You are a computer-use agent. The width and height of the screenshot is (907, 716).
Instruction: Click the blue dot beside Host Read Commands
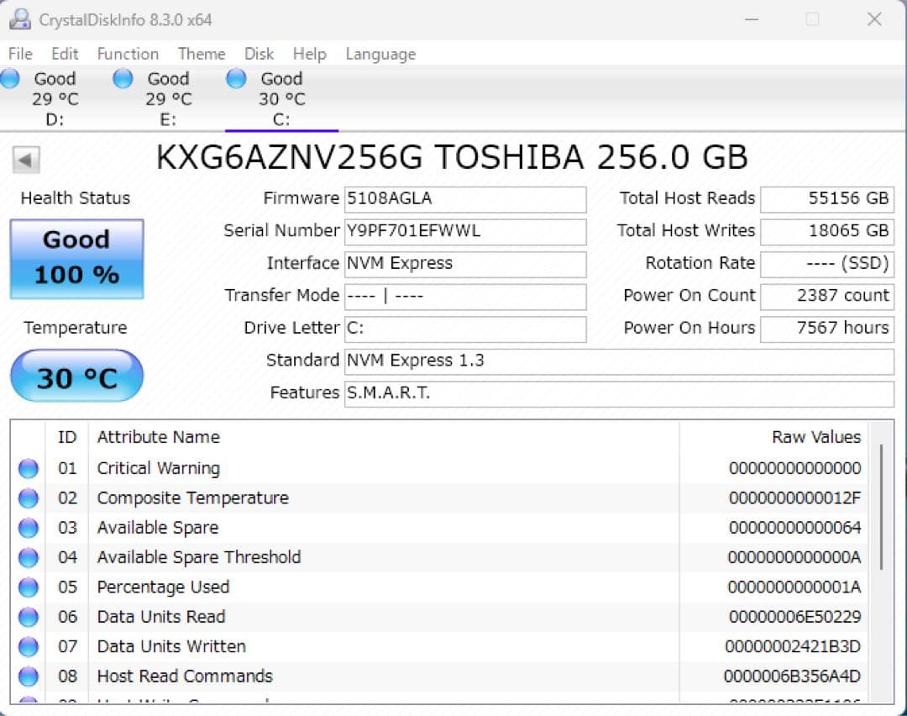(28, 676)
